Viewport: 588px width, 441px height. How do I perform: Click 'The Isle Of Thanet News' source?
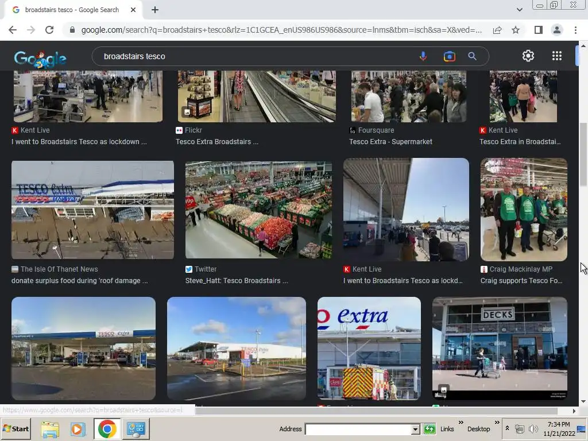coord(59,269)
